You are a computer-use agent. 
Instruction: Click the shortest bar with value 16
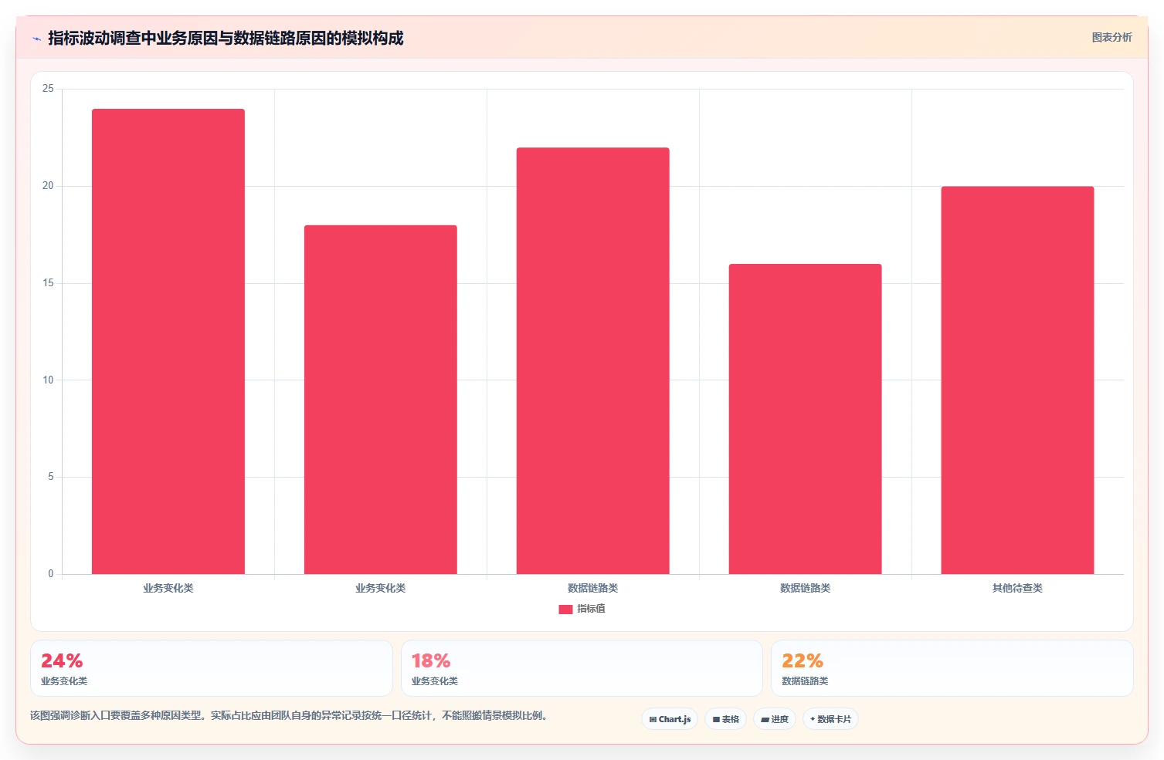pyautogui.click(x=806, y=419)
